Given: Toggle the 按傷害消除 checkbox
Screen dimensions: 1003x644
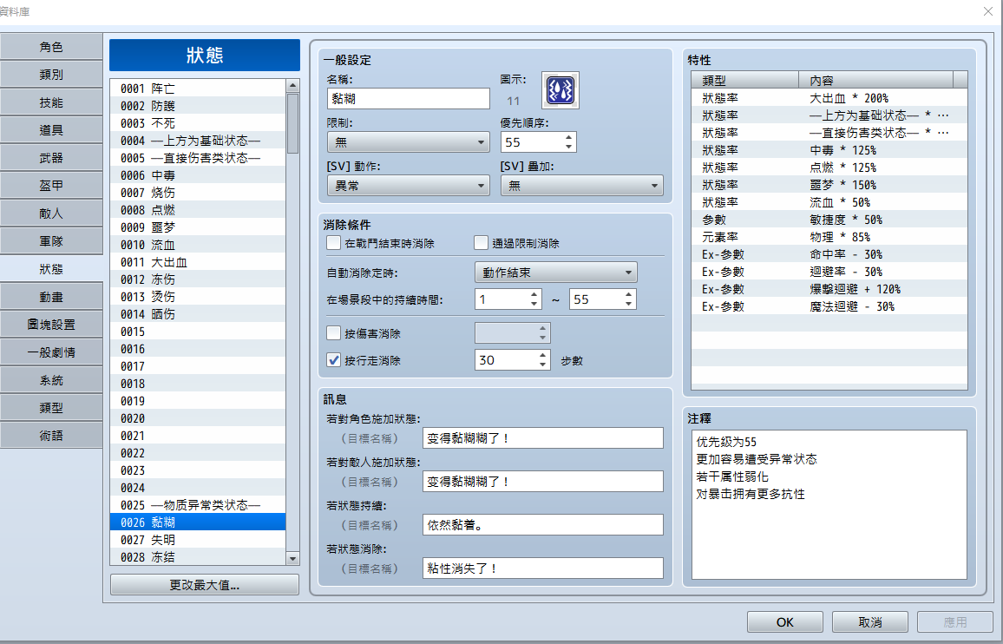Looking at the screenshot, I should pyautogui.click(x=333, y=333).
